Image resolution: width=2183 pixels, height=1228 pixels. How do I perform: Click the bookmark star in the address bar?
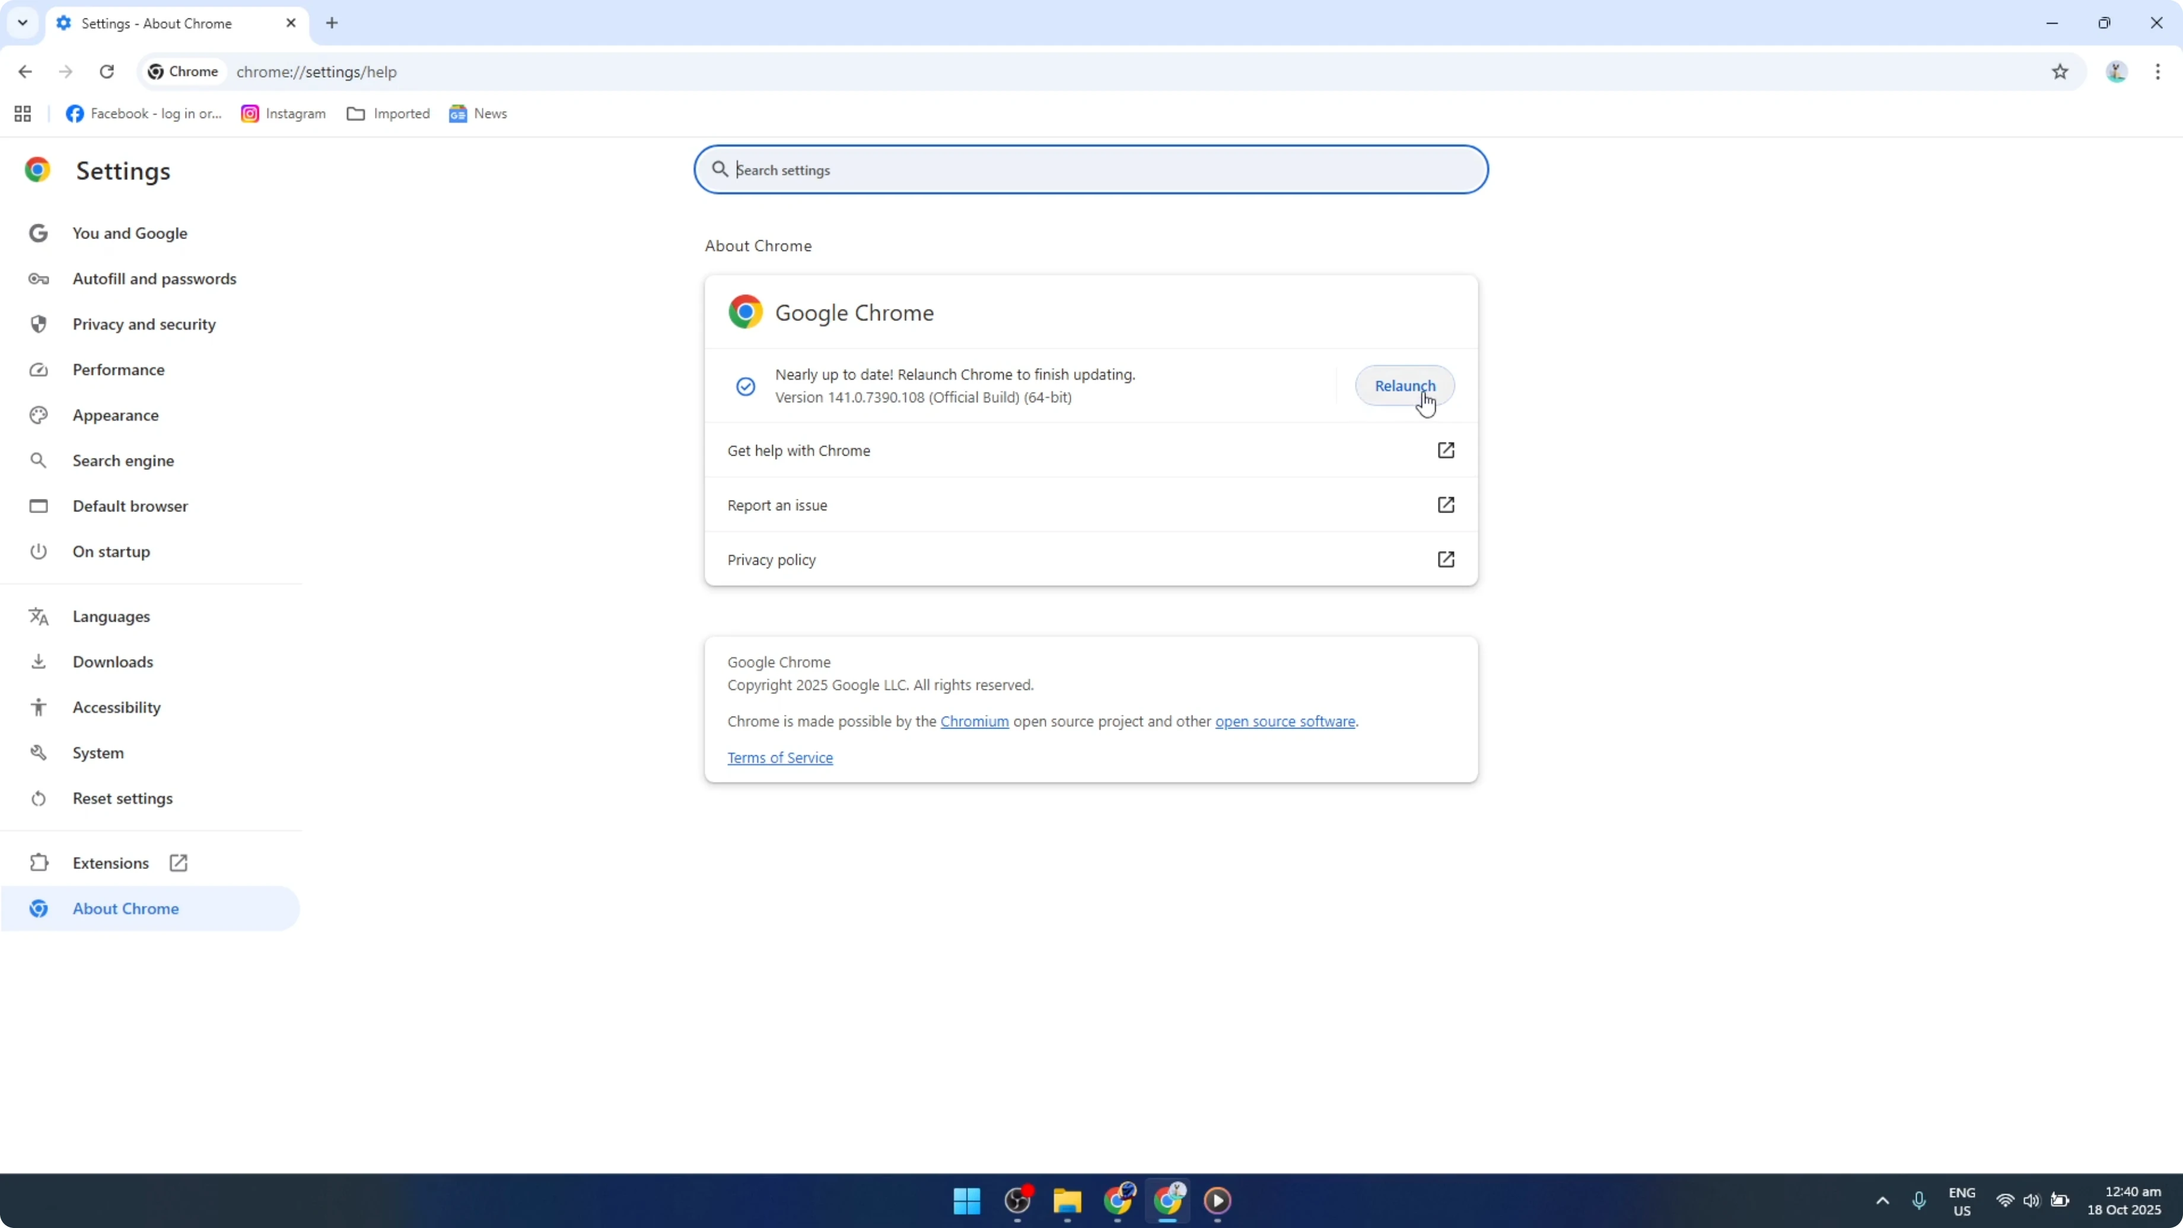pos(2061,72)
